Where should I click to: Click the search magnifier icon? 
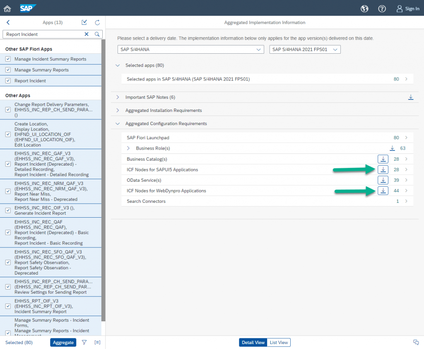coord(97,34)
